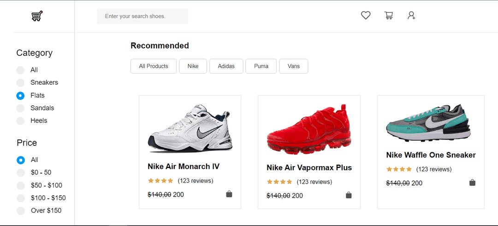The height and width of the screenshot is (226, 498).
Task: Pick the $0 - 50 price option
Action: (20, 173)
